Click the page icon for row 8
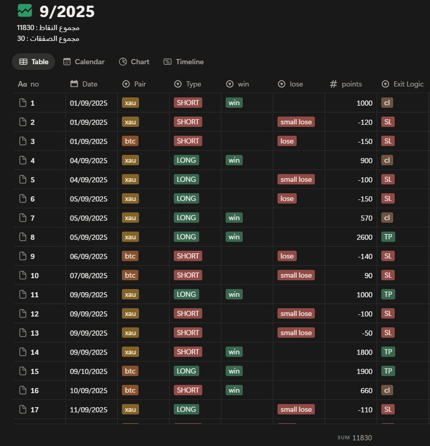The height and width of the screenshot is (446, 430). coord(22,237)
